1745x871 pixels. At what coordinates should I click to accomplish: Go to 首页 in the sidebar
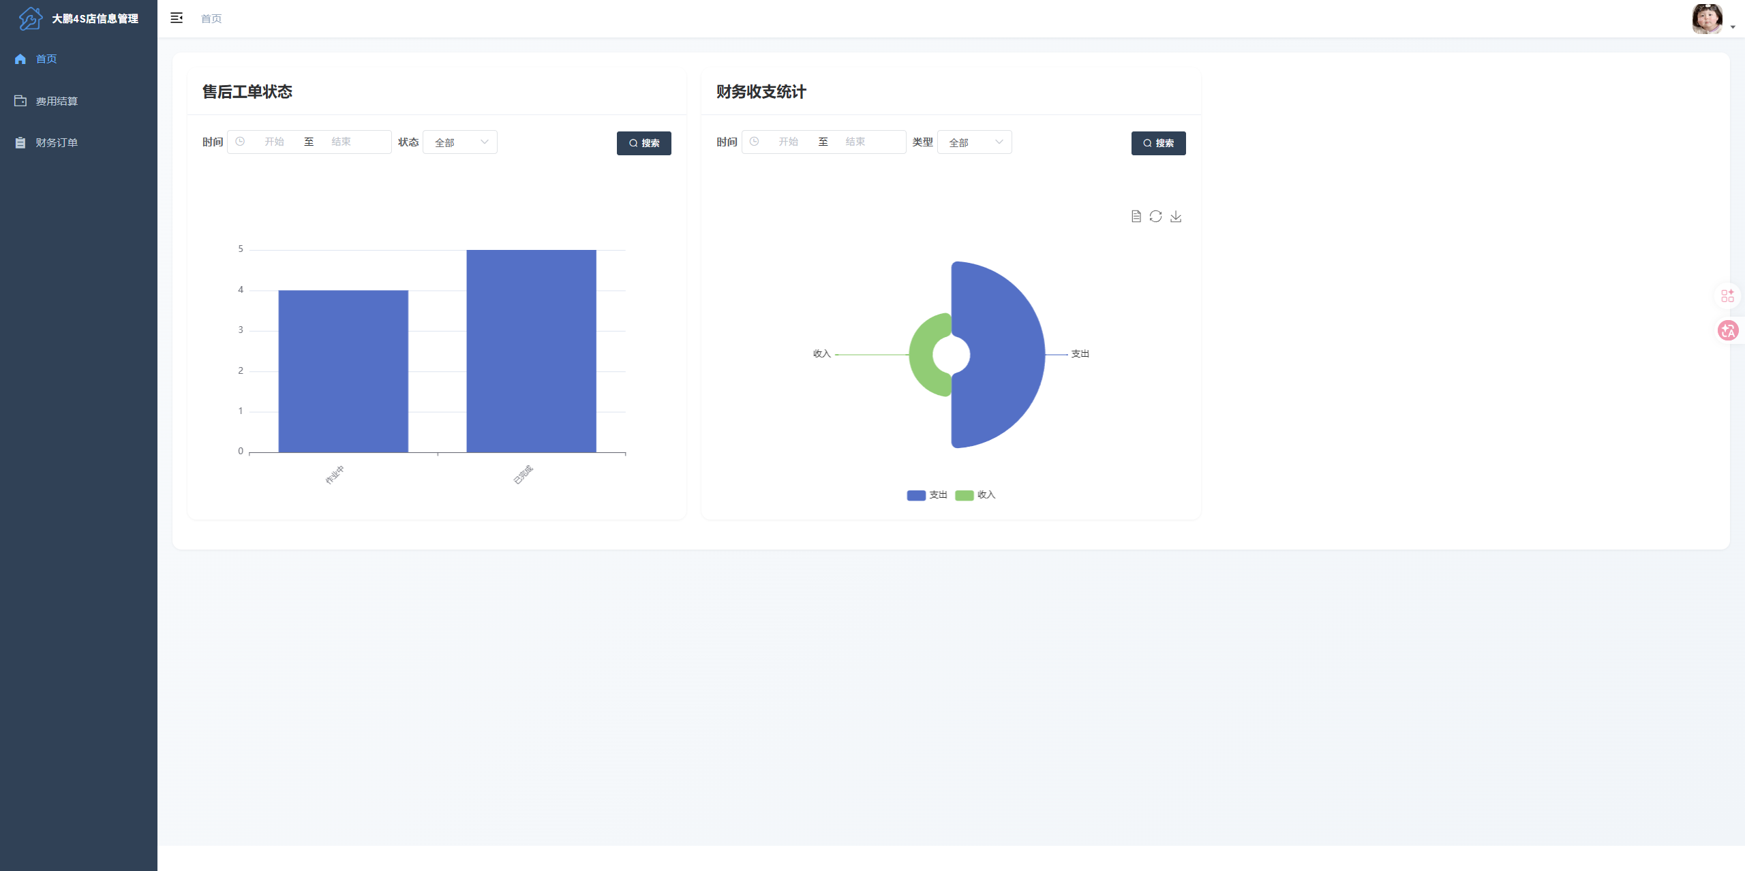point(78,59)
